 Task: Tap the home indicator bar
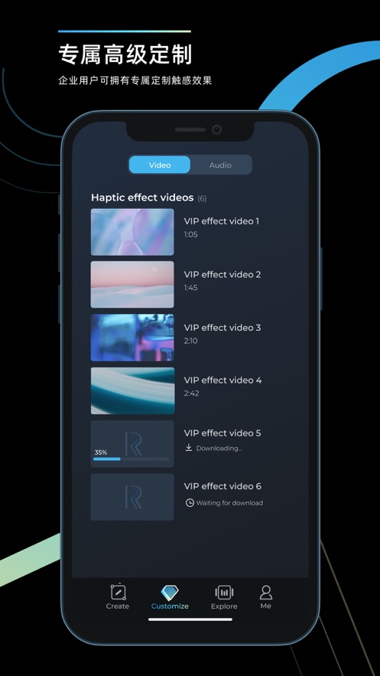pos(190,619)
